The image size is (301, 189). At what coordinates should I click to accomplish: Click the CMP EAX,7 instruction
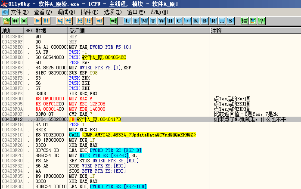click(81, 114)
